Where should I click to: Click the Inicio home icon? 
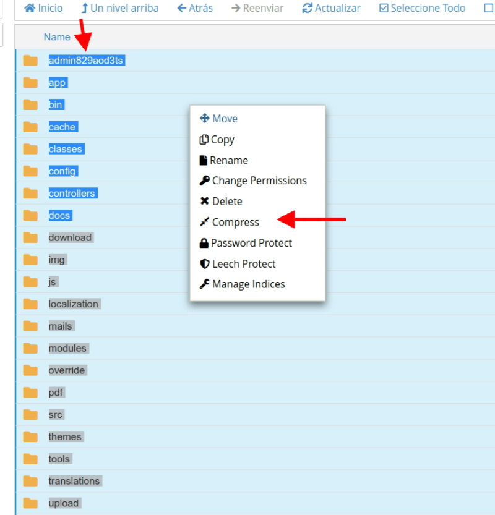(30, 8)
